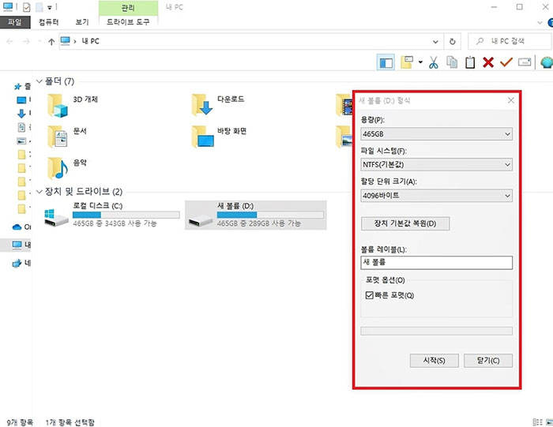
Task: Click the yellow folder options toolbar icon
Action: pyautogui.click(x=407, y=62)
